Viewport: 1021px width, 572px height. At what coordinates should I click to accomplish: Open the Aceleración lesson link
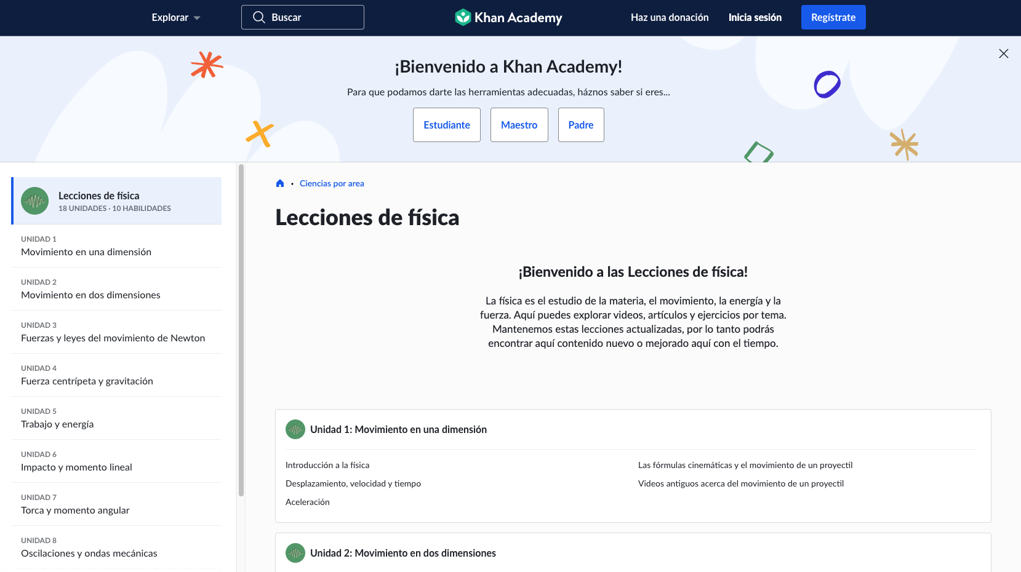click(307, 502)
